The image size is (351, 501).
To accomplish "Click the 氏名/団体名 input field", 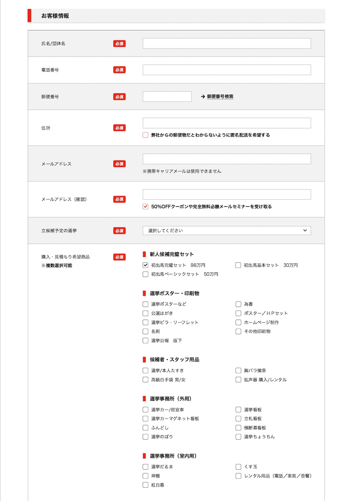I will tap(227, 43).
